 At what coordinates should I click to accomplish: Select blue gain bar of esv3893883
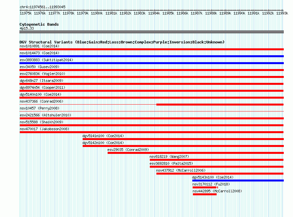tap(151, 63)
